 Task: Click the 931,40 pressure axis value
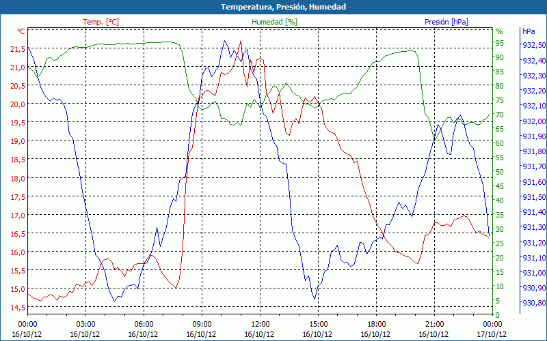pos(534,212)
